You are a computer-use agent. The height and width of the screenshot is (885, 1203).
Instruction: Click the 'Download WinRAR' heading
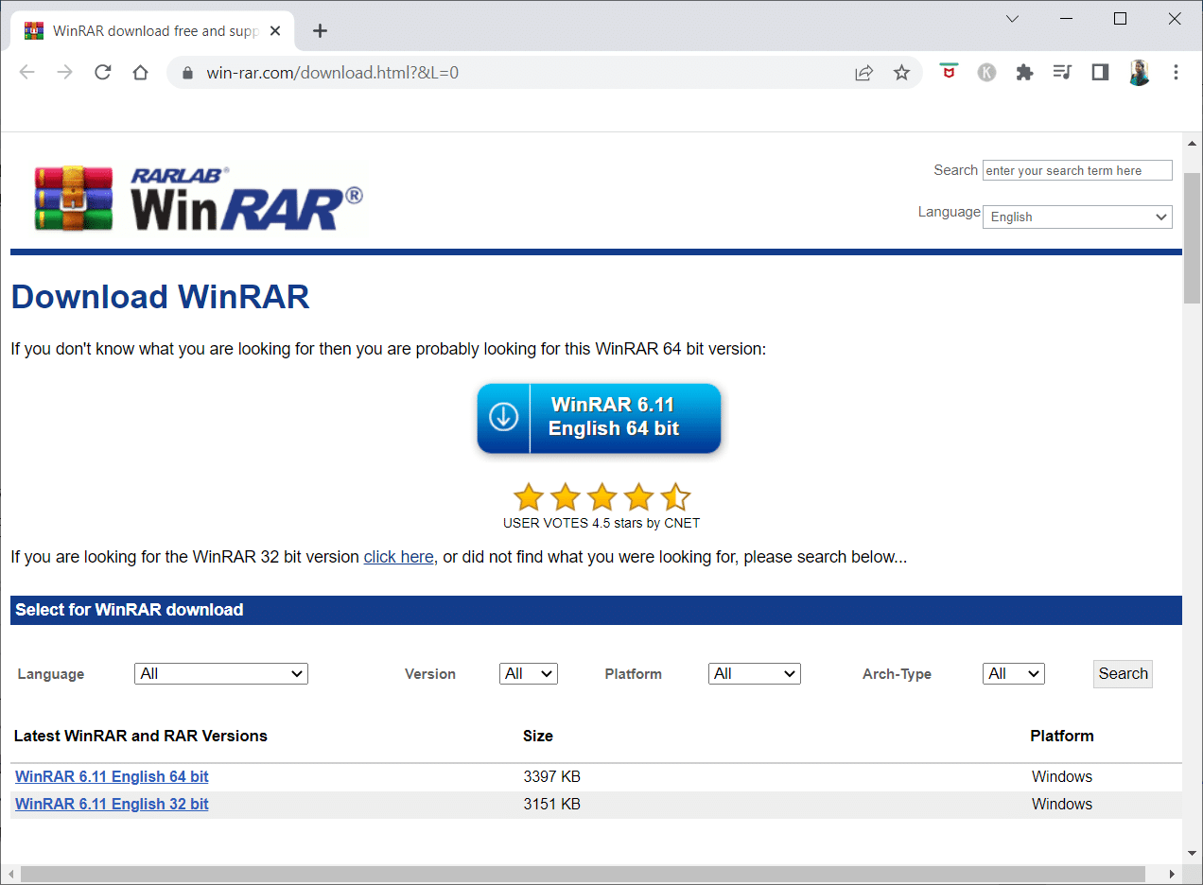(x=160, y=297)
